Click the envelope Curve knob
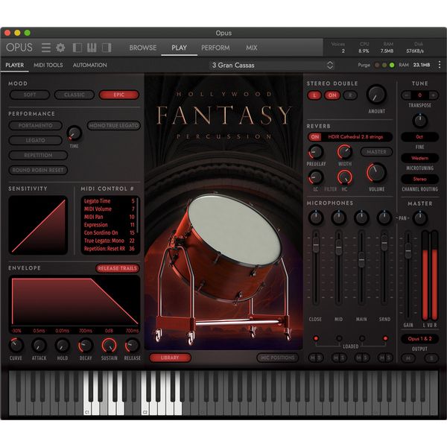The height and width of the screenshot is (447, 447). [16, 345]
